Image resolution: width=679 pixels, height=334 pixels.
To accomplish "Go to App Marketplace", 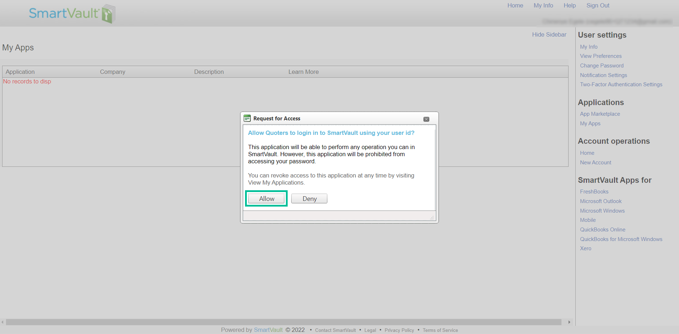I will (600, 114).
